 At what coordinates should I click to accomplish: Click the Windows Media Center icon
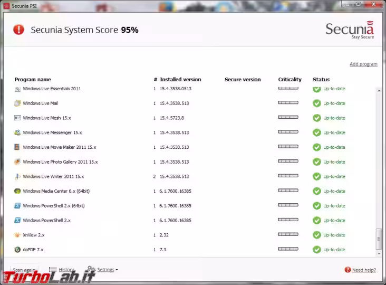click(x=17, y=191)
